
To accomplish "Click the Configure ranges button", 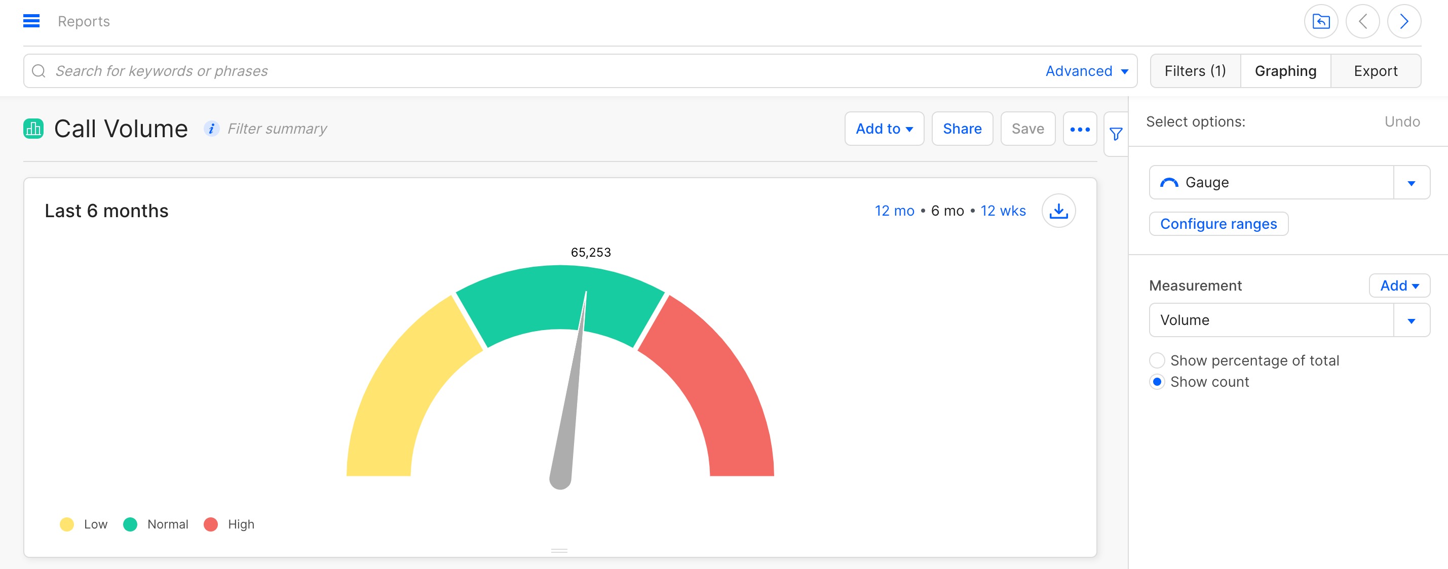I will (1218, 224).
